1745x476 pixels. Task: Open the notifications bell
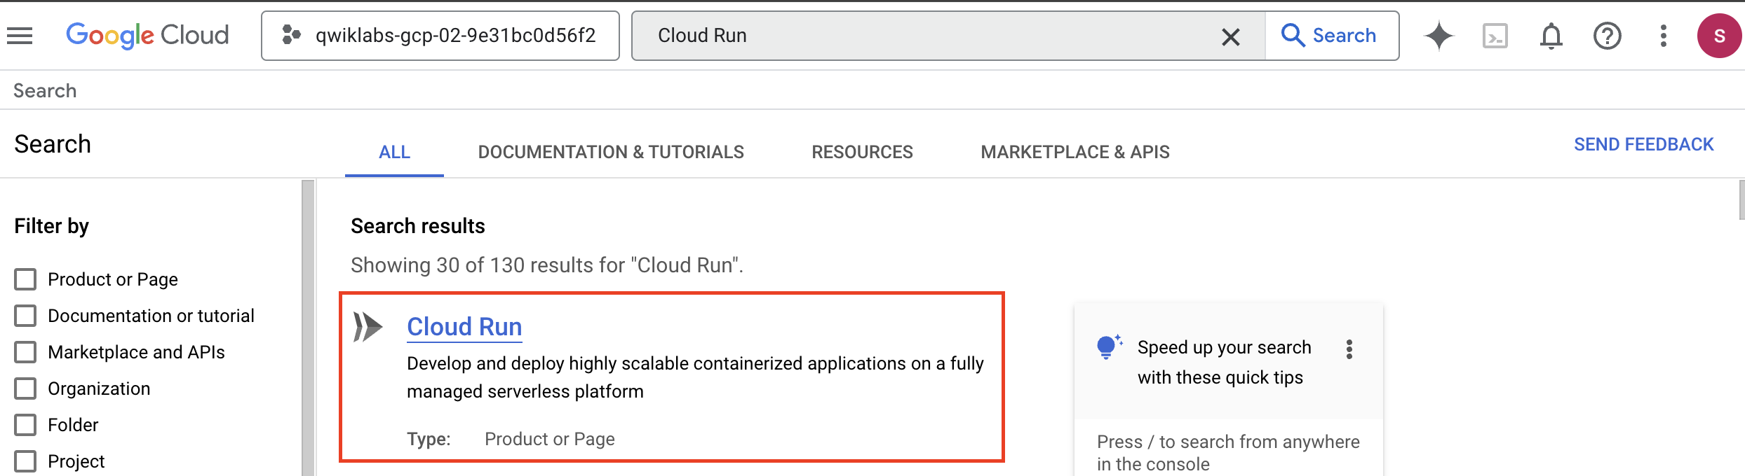click(x=1551, y=36)
